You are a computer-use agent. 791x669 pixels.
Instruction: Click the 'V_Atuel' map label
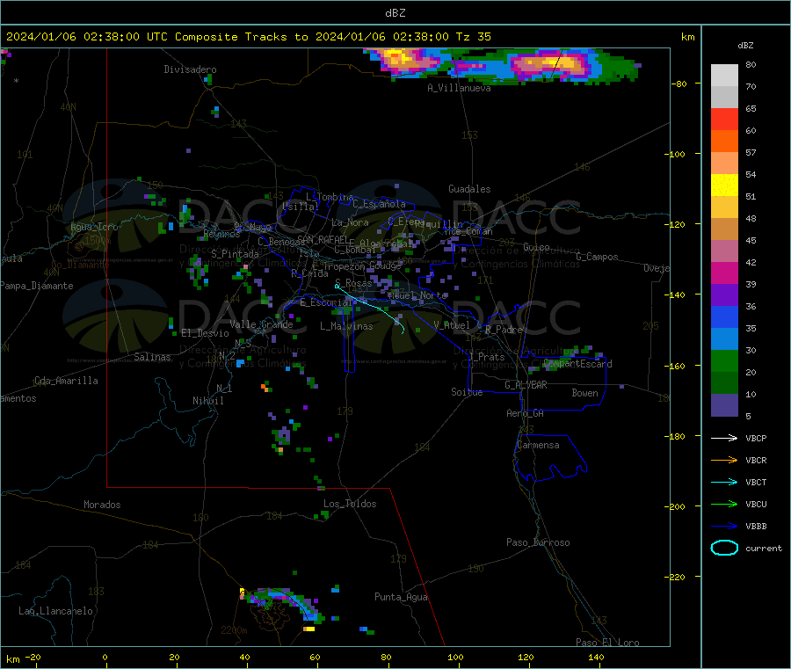coord(452,325)
